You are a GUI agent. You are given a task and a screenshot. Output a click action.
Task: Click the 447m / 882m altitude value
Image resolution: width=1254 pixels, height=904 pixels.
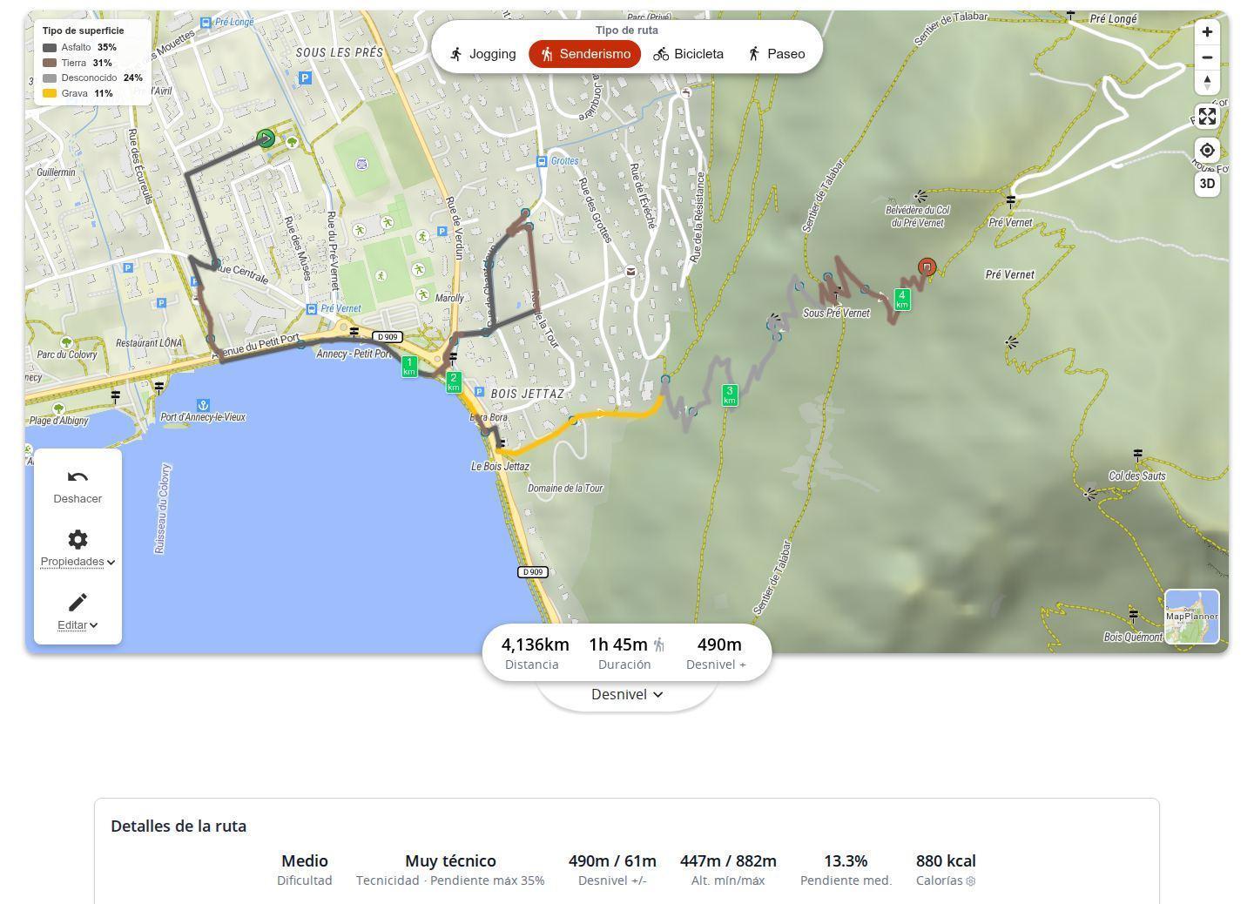click(728, 860)
